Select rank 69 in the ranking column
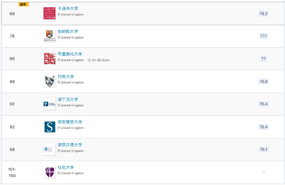This screenshot has height=185, width=285. click(12, 14)
